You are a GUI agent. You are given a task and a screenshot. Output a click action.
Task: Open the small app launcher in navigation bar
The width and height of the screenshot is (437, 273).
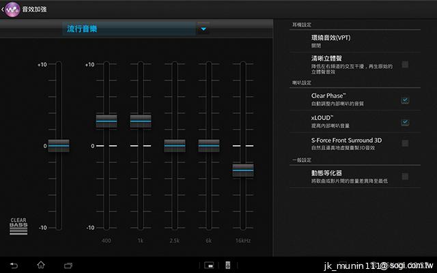pos(209,265)
